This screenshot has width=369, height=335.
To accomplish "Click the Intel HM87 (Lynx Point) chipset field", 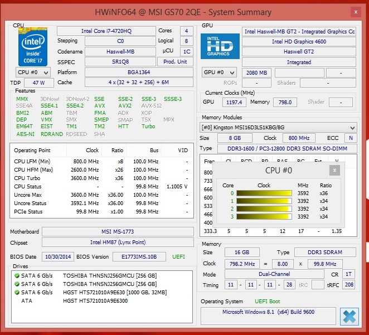I will pos(118,242).
